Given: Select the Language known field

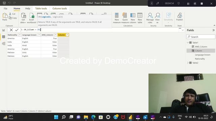Looking at the screenshot, I should 202,55.
